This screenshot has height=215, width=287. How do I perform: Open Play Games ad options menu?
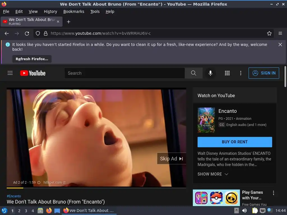click(274, 193)
